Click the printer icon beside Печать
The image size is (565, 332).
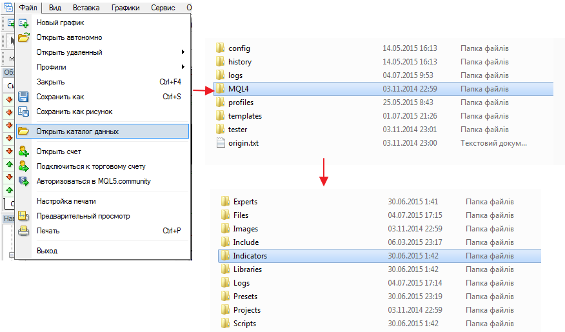pyautogui.click(x=24, y=231)
